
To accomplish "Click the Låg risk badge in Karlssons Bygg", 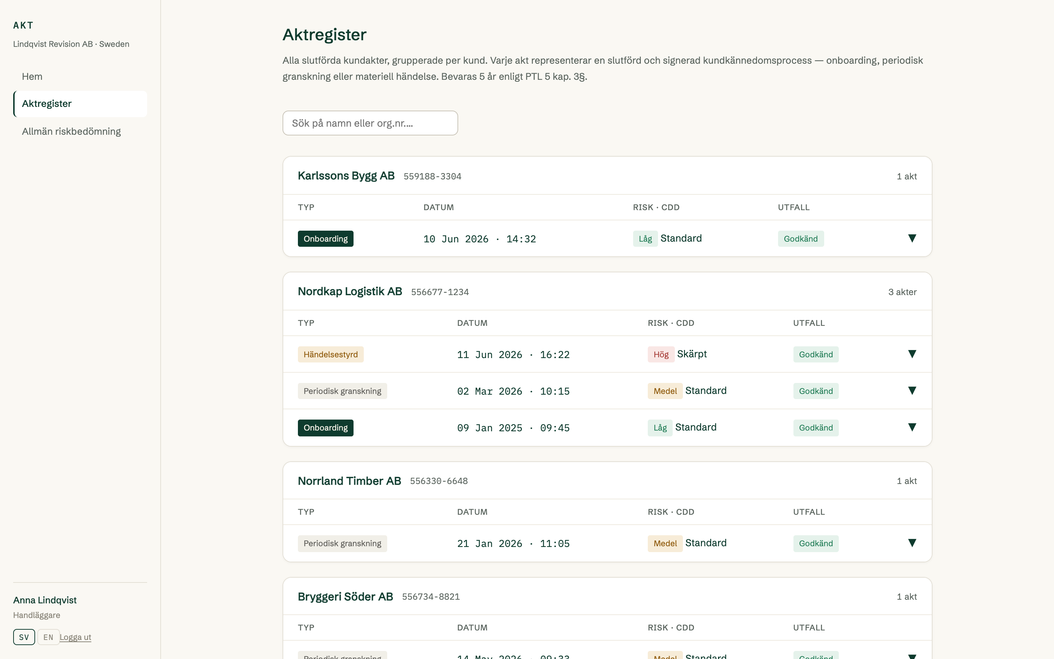I will click(646, 239).
